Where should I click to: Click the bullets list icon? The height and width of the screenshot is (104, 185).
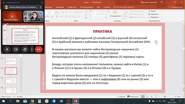67,12
